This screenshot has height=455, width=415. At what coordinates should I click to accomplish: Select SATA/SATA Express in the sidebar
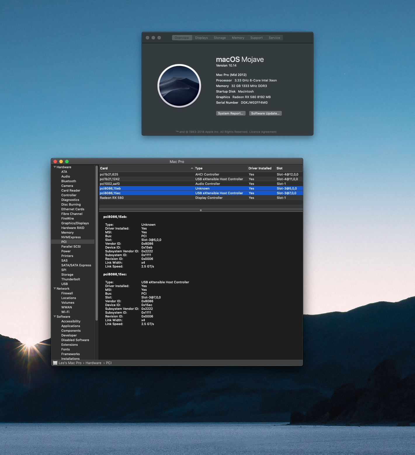tap(76, 265)
